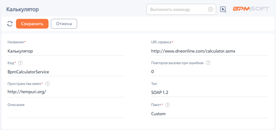The height and width of the screenshot is (130, 276).
Task: Click the Тип label
Action: (x=154, y=84)
